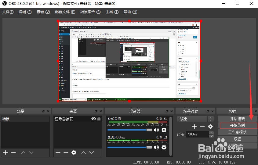Move scene up with up arrow

point(23,152)
